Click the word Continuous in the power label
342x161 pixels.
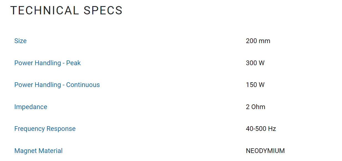point(83,85)
